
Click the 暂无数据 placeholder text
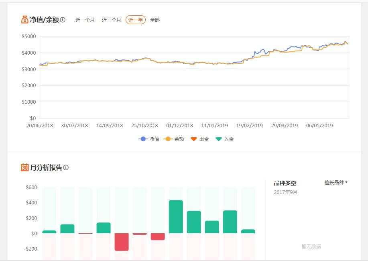pyautogui.click(x=311, y=247)
